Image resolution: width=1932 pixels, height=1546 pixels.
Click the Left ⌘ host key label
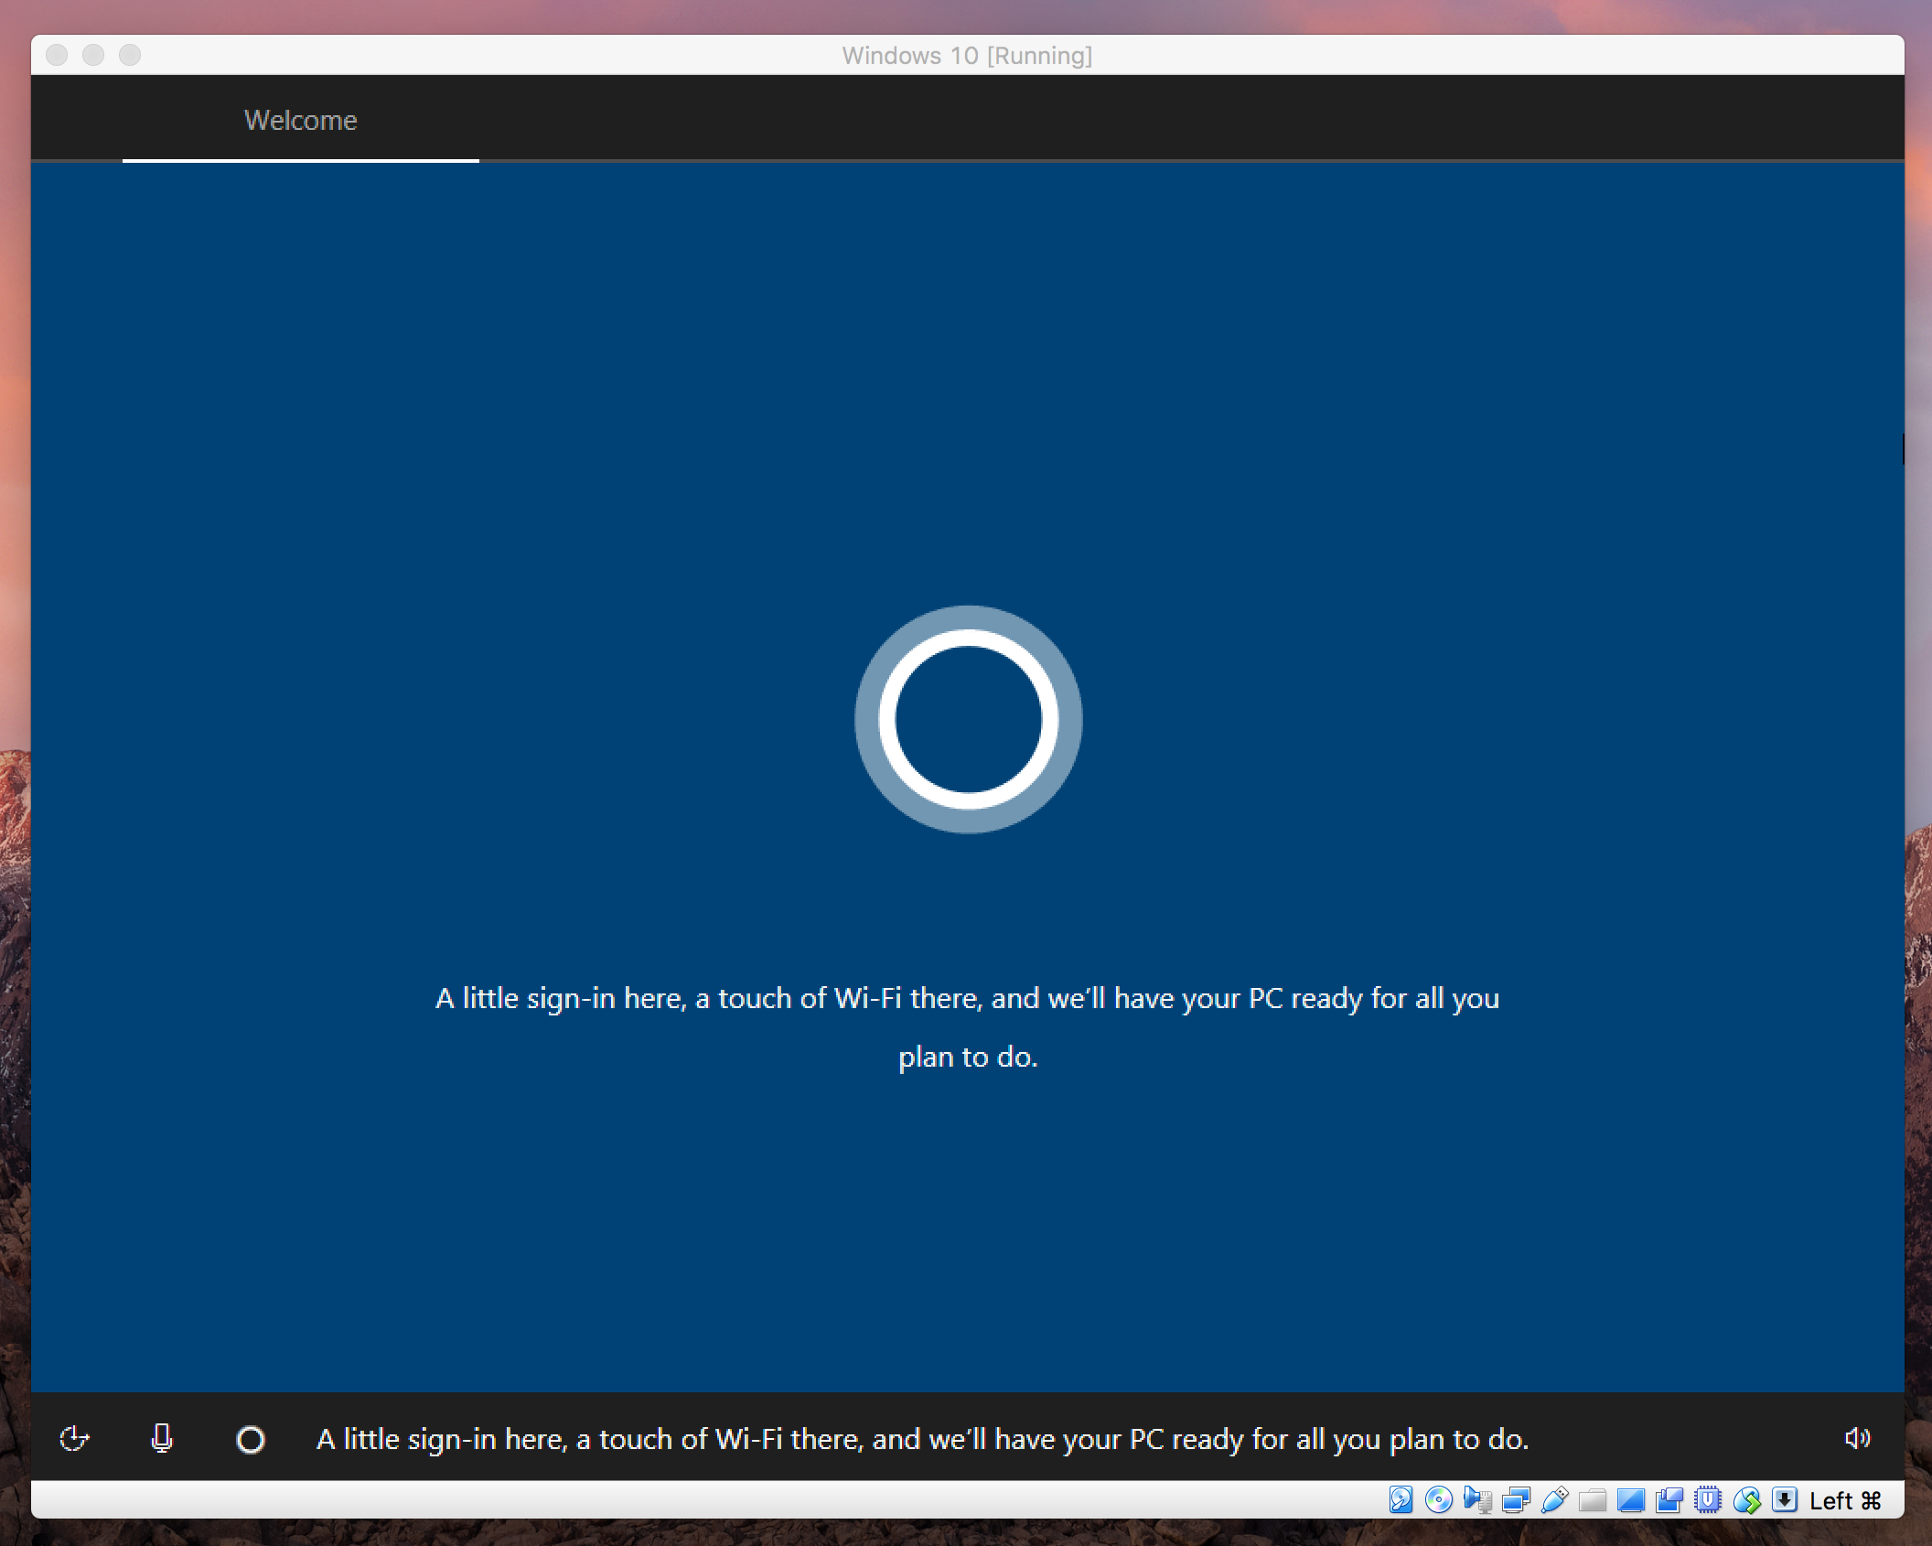click(1845, 1501)
